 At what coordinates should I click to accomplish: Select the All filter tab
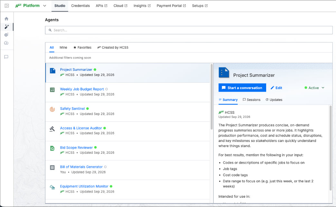tap(51, 48)
